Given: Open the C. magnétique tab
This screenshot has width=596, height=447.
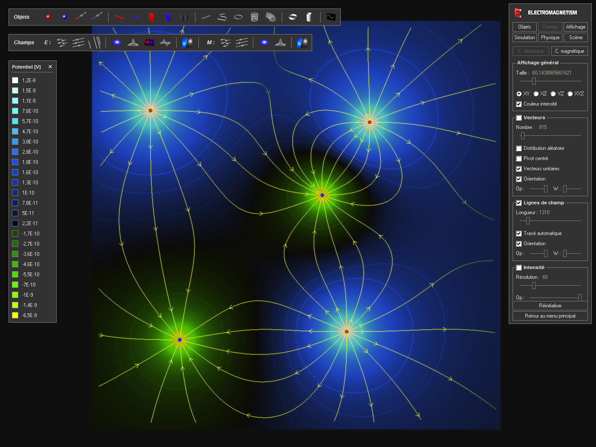Looking at the screenshot, I should click(570, 51).
